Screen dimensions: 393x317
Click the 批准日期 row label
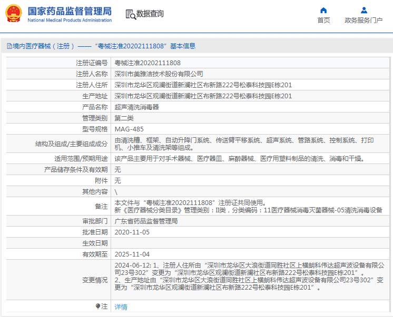coord(95,232)
